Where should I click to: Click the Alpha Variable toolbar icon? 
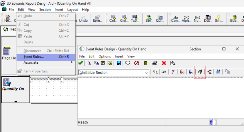[186, 18]
